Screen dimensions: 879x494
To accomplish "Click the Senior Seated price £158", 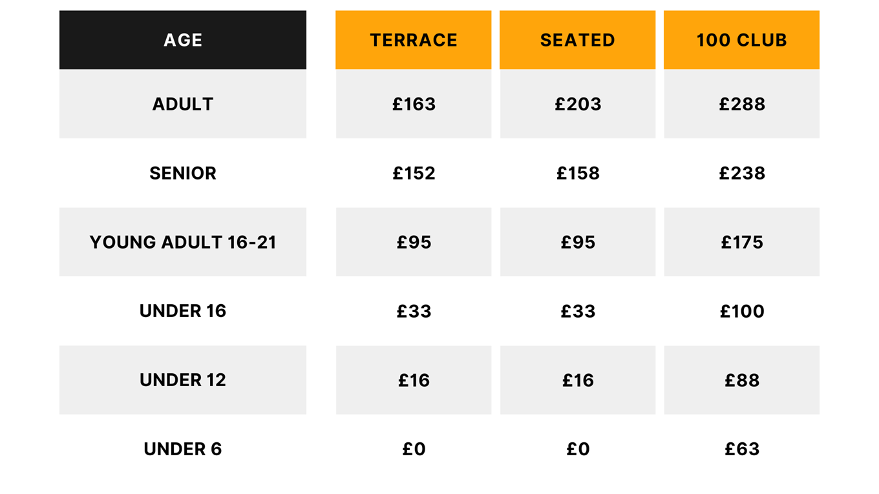I will pyautogui.click(x=578, y=173).
